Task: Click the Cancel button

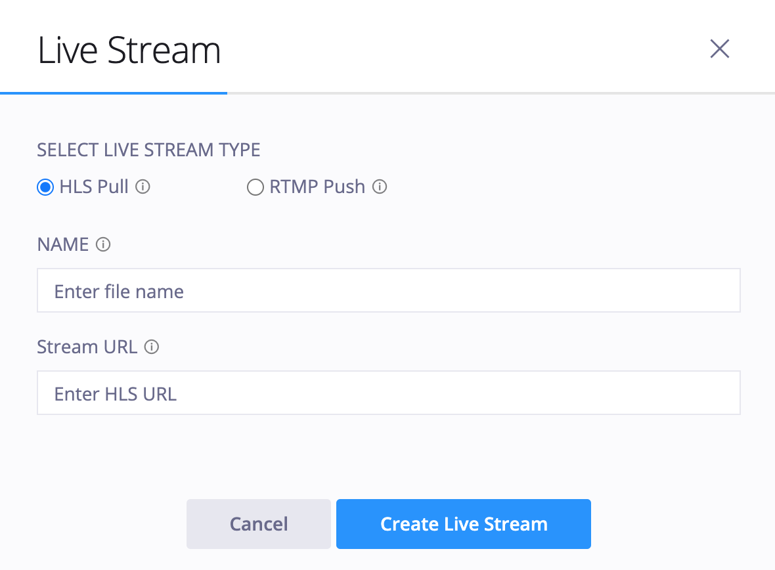Action: pyautogui.click(x=259, y=524)
